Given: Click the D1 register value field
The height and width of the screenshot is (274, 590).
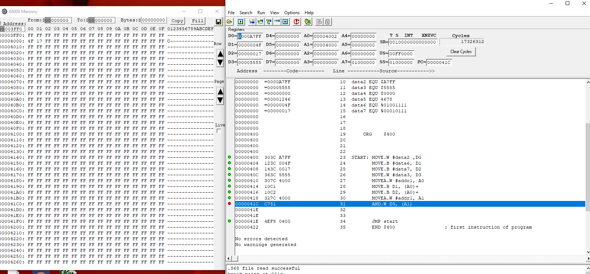Looking at the screenshot, I should pyautogui.click(x=250, y=45).
